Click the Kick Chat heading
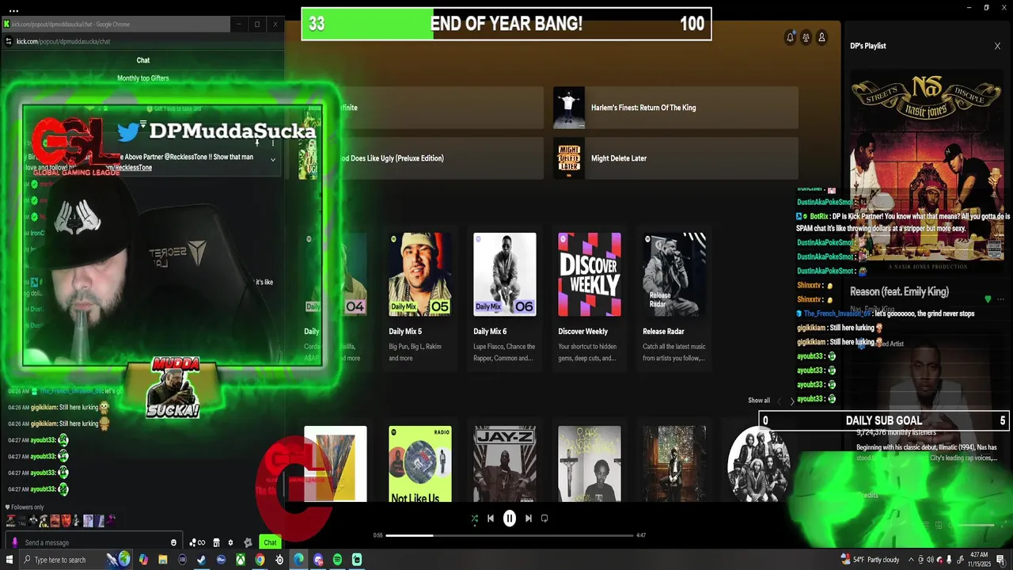This screenshot has height=570, width=1013. (143, 60)
